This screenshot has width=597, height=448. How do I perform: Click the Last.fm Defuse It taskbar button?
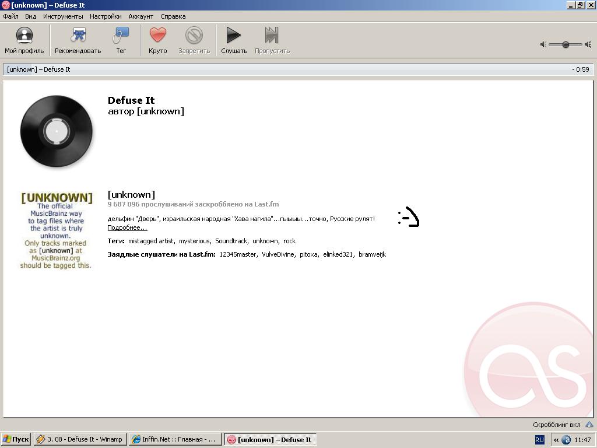270,439
